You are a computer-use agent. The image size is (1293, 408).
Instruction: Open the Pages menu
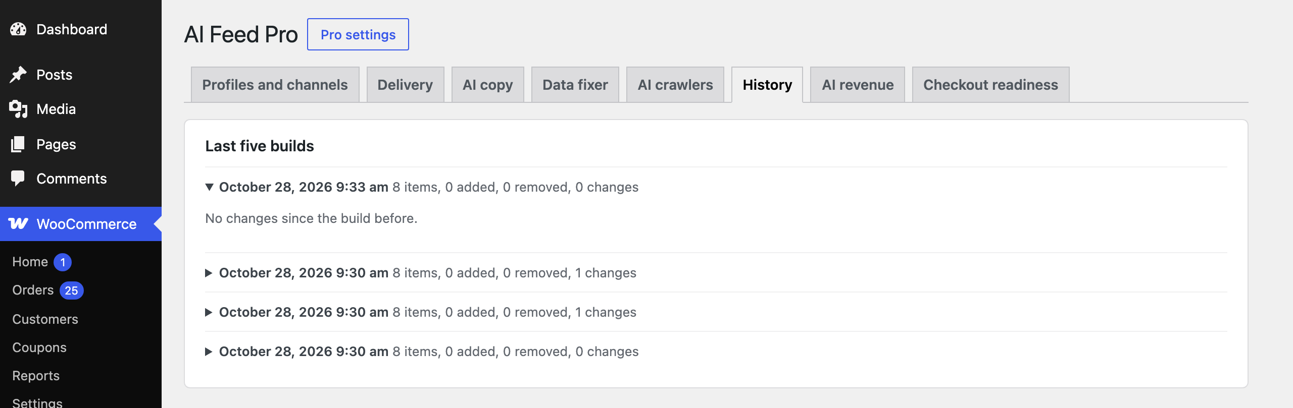[x=81, y=144]
